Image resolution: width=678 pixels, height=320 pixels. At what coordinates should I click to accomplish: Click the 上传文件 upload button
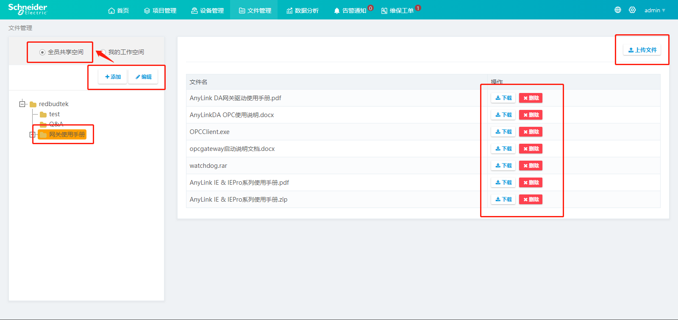pyautogui.click(x=642, y=50)
